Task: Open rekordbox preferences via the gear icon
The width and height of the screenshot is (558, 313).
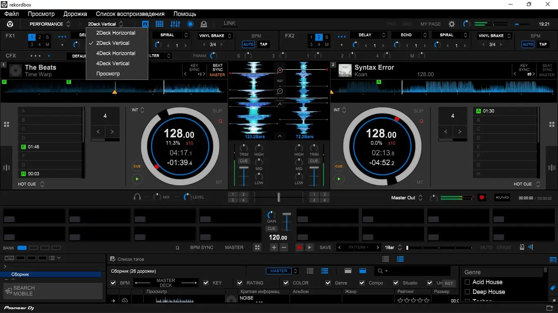Action: tap(452, 24)
